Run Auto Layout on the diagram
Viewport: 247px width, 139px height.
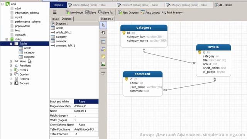click(150, 12)
